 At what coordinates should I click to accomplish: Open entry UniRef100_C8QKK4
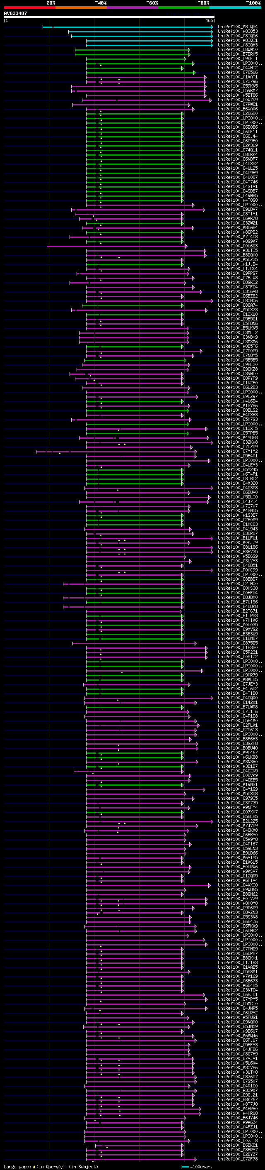pyautogui.click(x=238, y=155)
